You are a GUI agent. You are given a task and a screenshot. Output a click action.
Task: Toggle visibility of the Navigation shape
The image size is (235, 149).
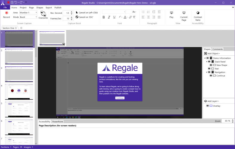(209, 72)
